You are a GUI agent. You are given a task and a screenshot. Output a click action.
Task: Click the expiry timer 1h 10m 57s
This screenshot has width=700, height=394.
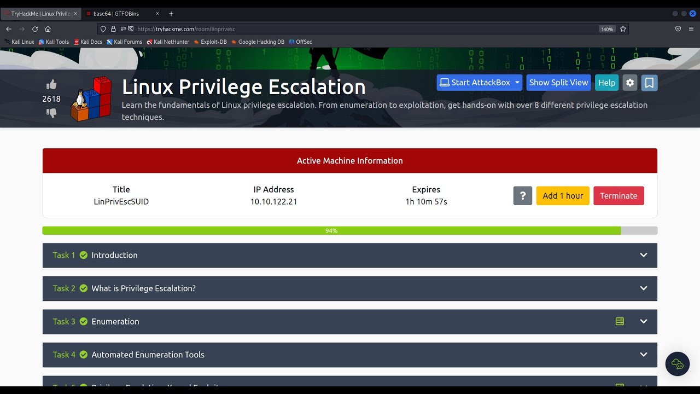point(426,201)
